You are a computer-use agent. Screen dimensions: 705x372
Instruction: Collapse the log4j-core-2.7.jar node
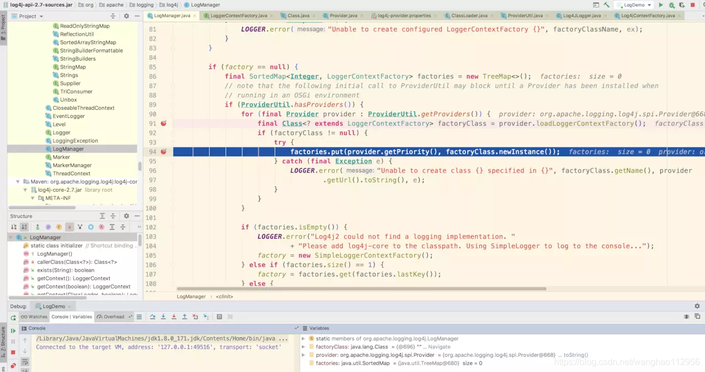[26, 190]
